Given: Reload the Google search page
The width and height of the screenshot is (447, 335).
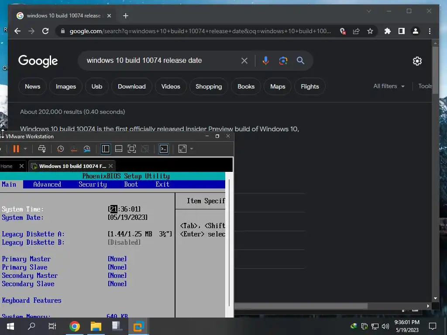Looking at the screenshot, I should click(45, 31).
